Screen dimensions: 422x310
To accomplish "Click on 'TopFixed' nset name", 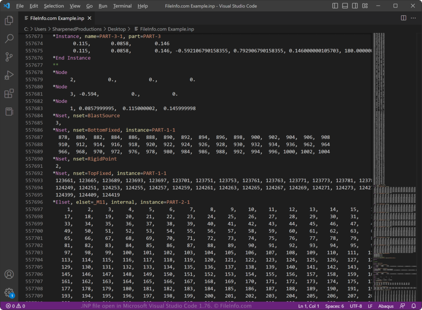I will [x=99, y=173].
